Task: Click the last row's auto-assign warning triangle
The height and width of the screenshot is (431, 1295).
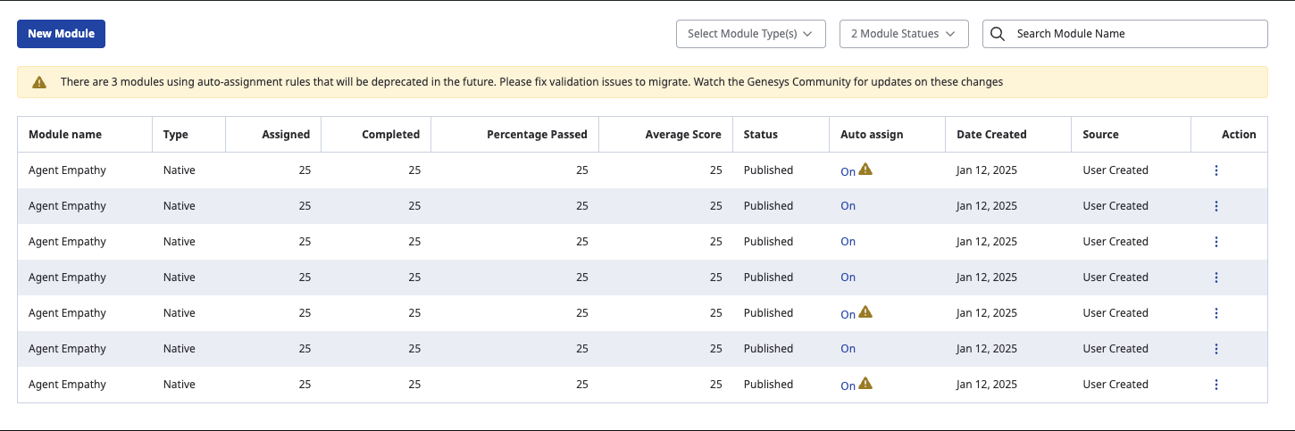Action: pos(865,383)
